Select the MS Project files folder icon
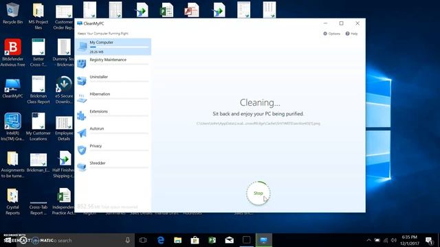 click(x=38, y=16)
